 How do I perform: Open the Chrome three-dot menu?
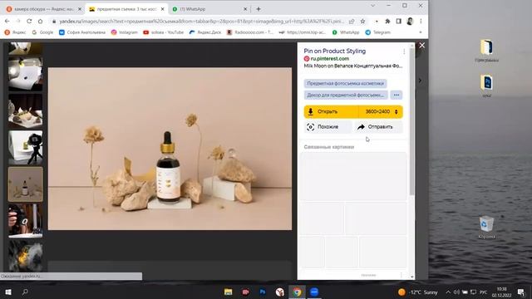(x=421, y=22)
